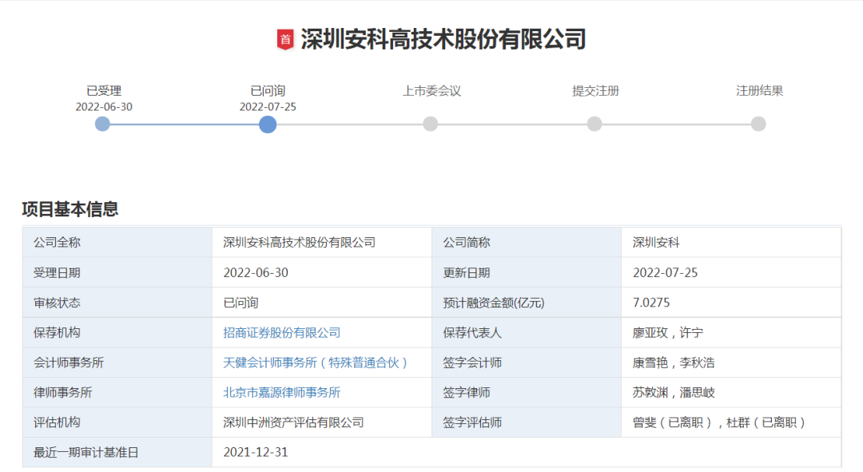Click the 已受理 timeline node circle
The height and width of the screenshot is (472, 863).
click(x=102, y=124)
